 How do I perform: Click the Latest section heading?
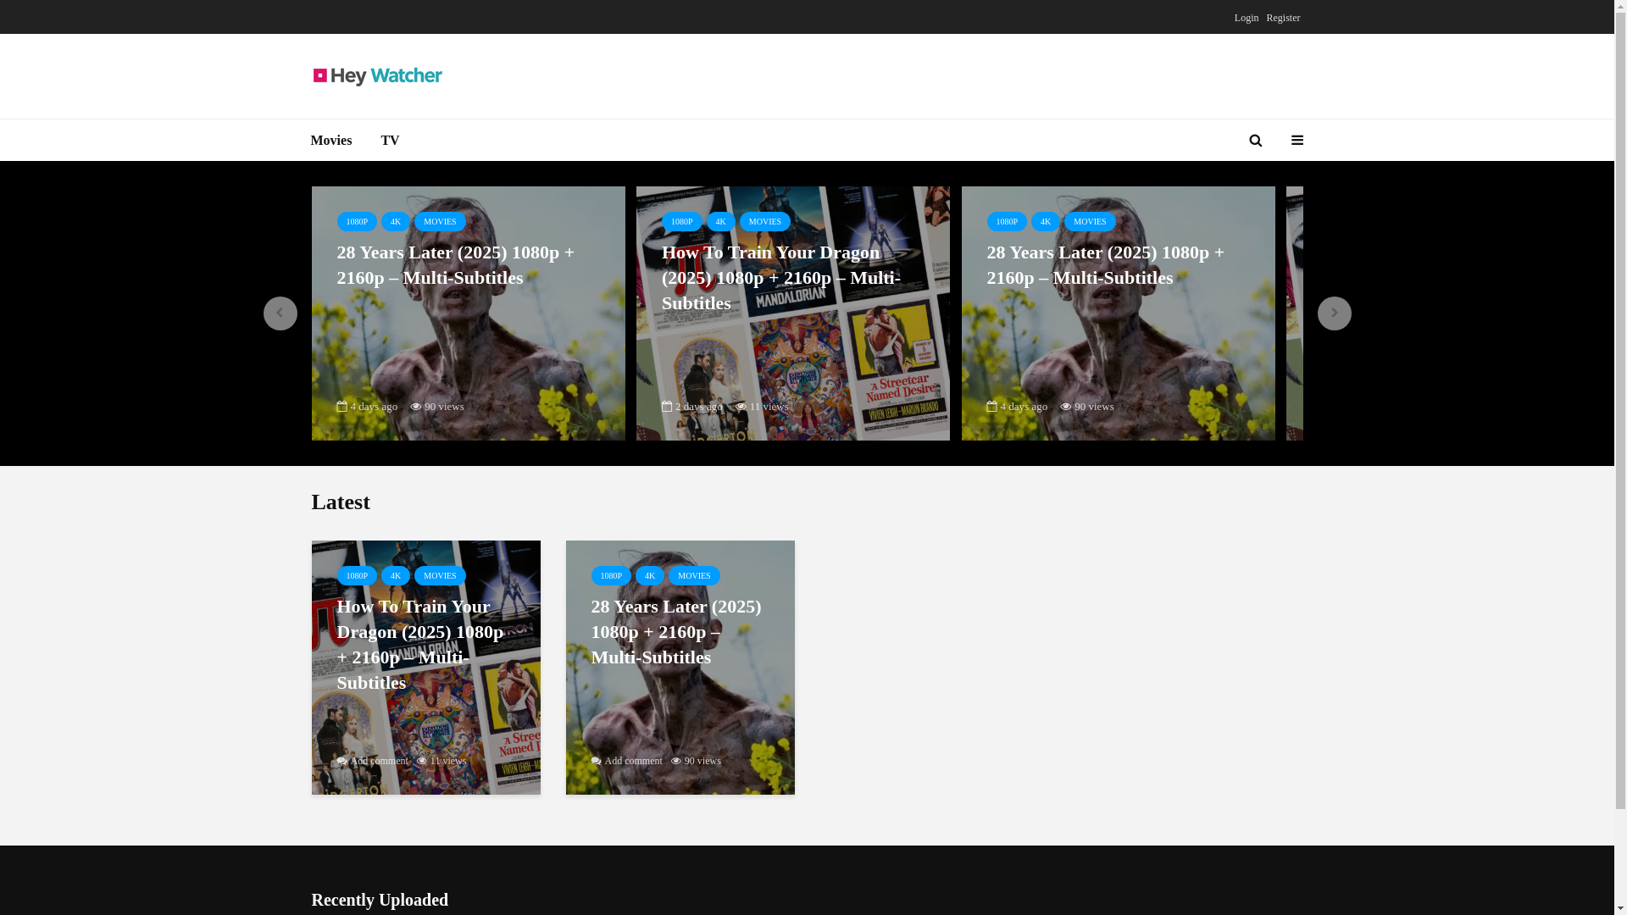click(341, 502)
